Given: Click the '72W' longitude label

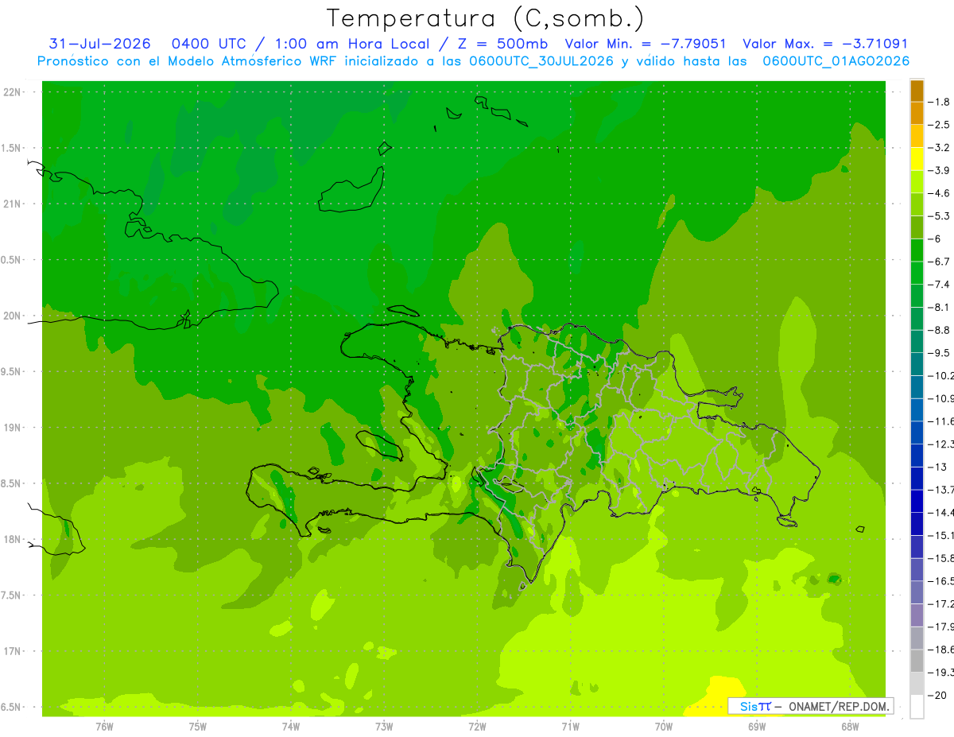Looking at the screenshot, I should pyautogui.click(x=477, y=726).
